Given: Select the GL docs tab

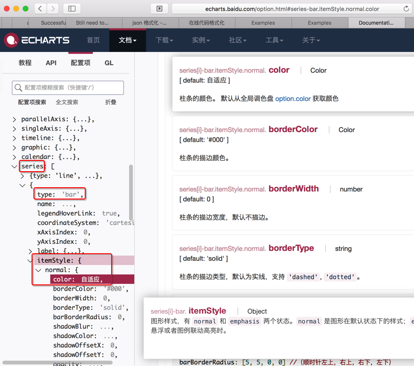Looking at the screenshot, I should pyautogui.click(x=109, y=63).
